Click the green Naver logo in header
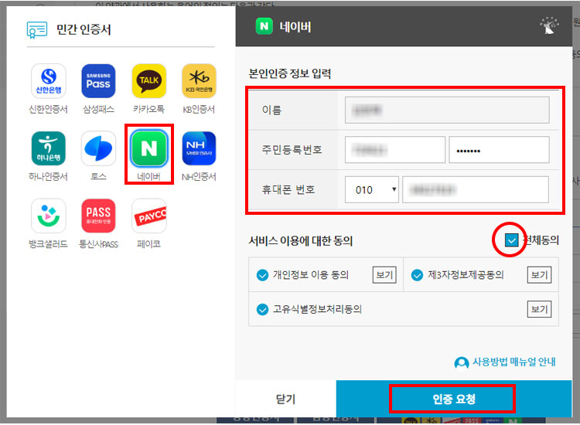The image size is (580, 425). [x=264, y=26]
